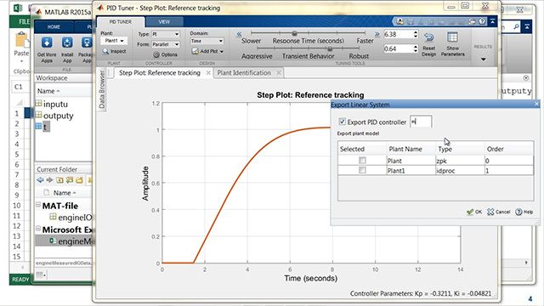Screen dimensions: 544x306
Task: Increment the 6.38 response time value
Action: click(416, 32)
